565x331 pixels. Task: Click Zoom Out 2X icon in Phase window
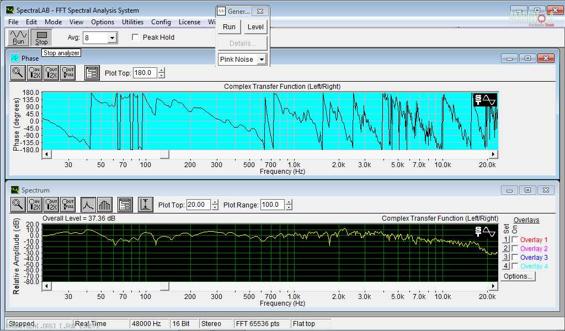coord(51,73)
